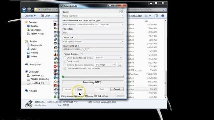The width and height of the screenshot is (214, 120).
Task: Click the Local Disk (C:) drive icon
Action: click(28, 76)
